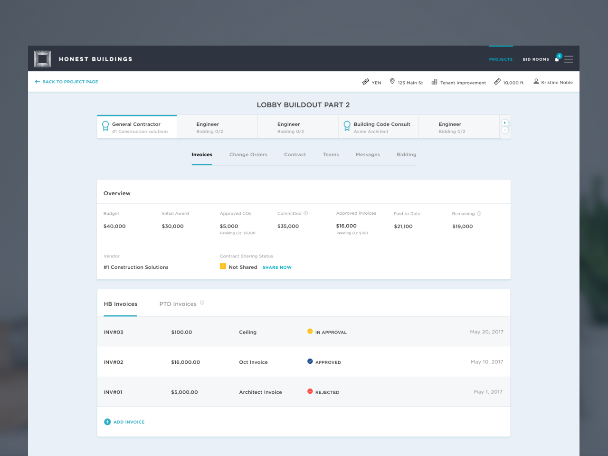Go to Bid Rooms in navigation
This screenshot has width=608, height=456.
[535, 59]
